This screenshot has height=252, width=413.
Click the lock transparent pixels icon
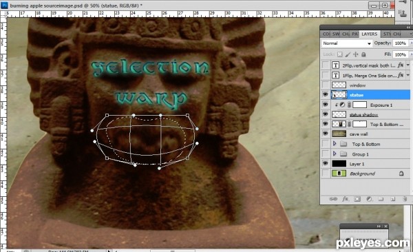(340, 54)
